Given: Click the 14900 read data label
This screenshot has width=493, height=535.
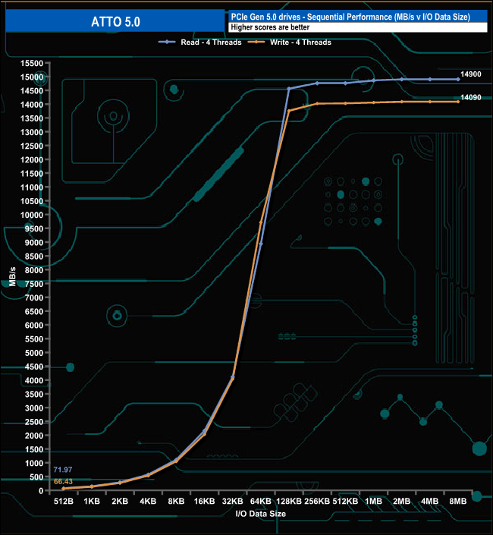Looking at the screenshot, I should coord(473,73).
